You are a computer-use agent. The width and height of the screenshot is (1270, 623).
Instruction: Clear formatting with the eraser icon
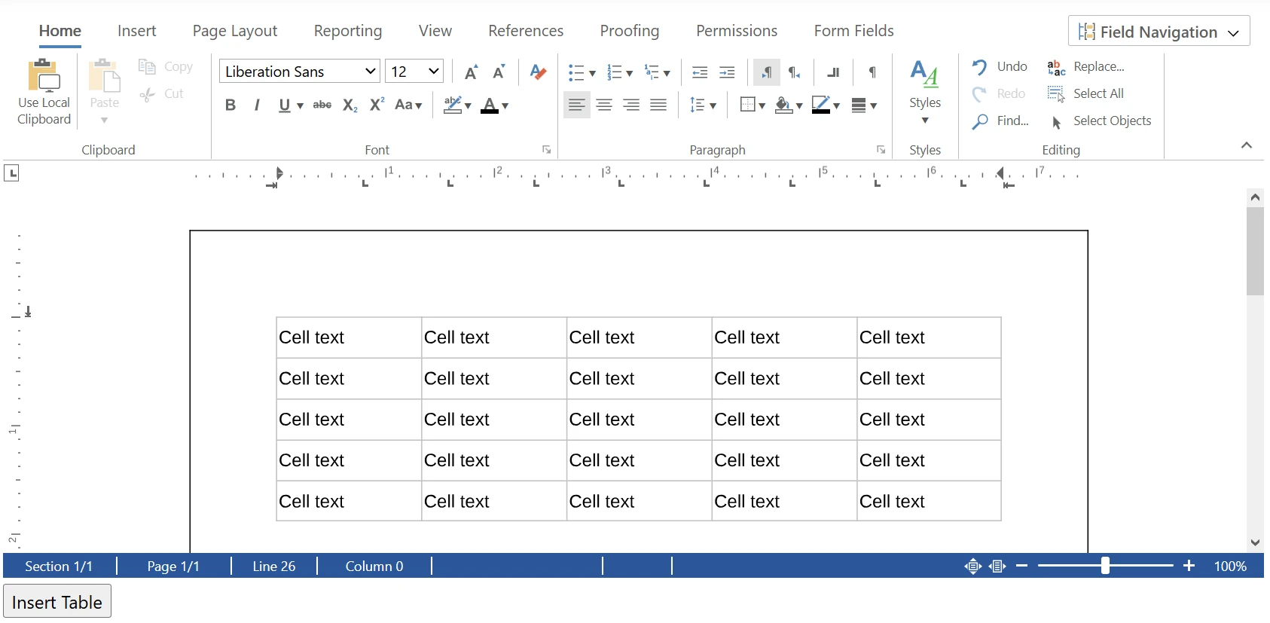(x=538, y=72)
